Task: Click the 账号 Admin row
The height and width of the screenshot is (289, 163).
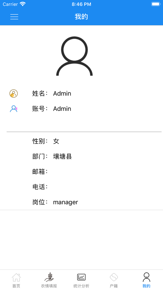Action: [81, 109]
